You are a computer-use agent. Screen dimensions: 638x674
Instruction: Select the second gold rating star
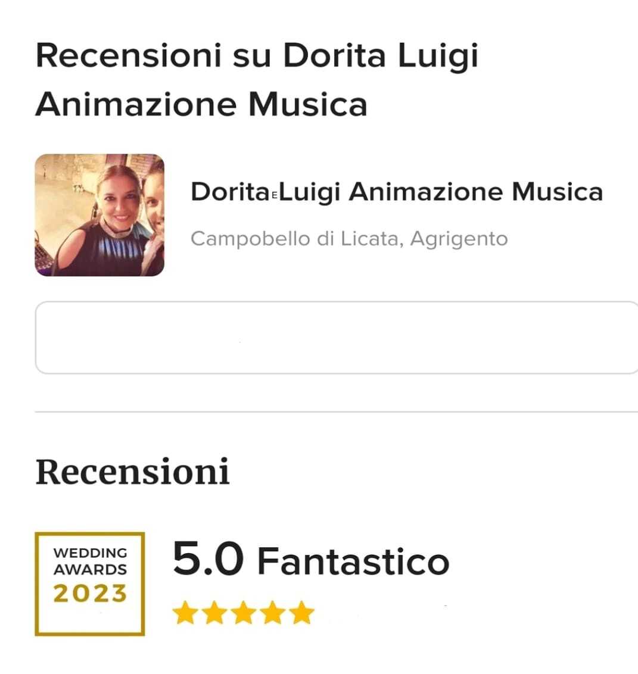pos(214,613)
